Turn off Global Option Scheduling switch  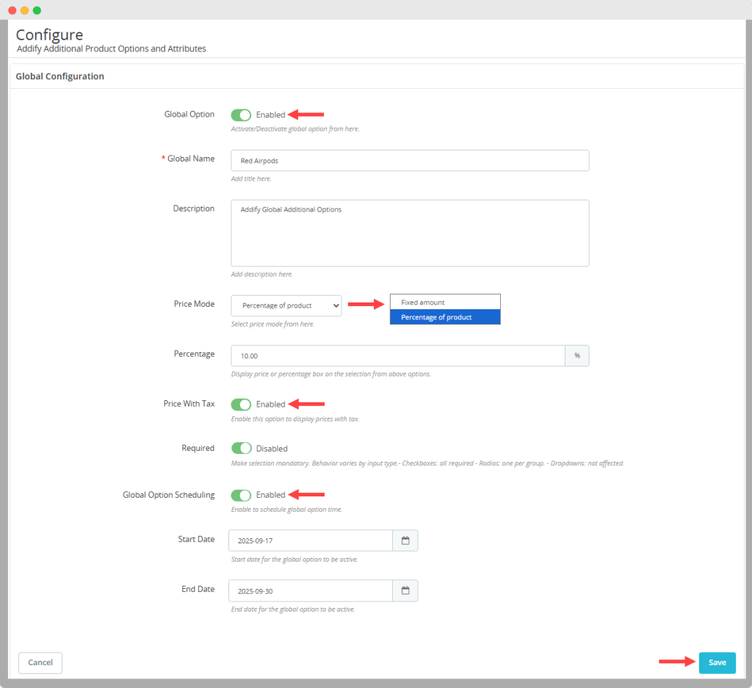(241, 496)
